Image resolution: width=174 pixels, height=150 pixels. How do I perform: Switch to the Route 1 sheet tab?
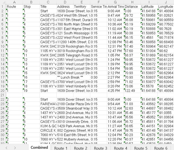pyautogui.click(x=61, y=148)
